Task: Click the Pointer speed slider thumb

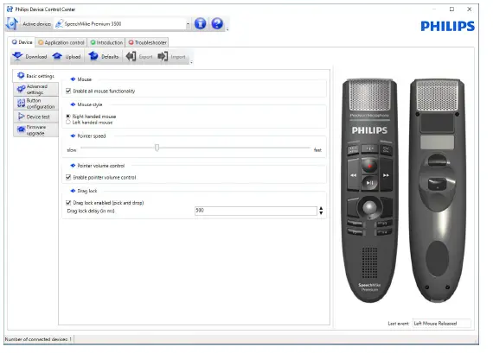Action: (x=157, y=148)
